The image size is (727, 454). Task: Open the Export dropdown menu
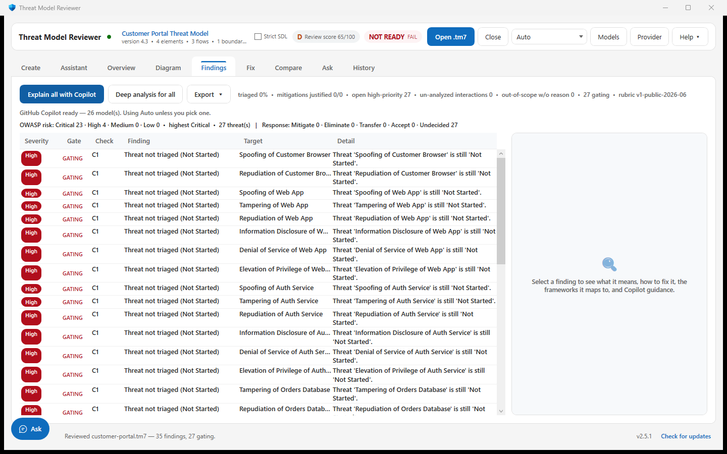click(209, 94)
